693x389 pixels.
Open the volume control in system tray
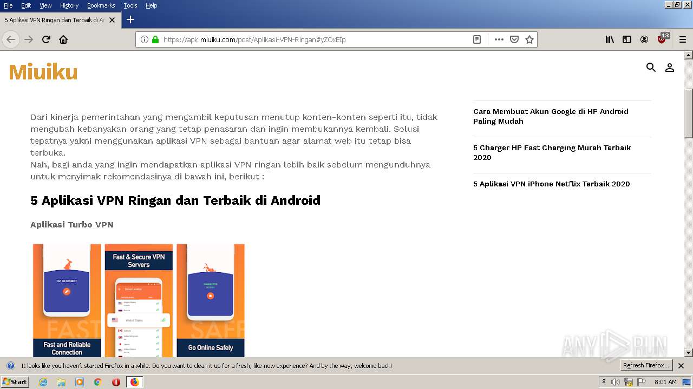(x=616, y=382)
